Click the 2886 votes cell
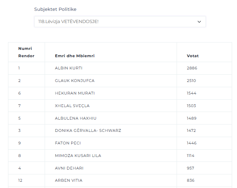The width and height of the screenshot is (237, 188). [x=192, y=68]
